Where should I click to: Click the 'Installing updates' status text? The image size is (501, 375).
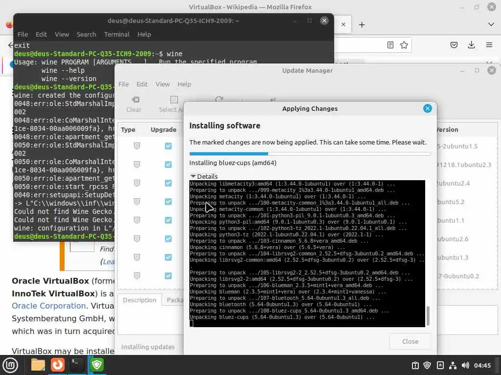[148, 347]
